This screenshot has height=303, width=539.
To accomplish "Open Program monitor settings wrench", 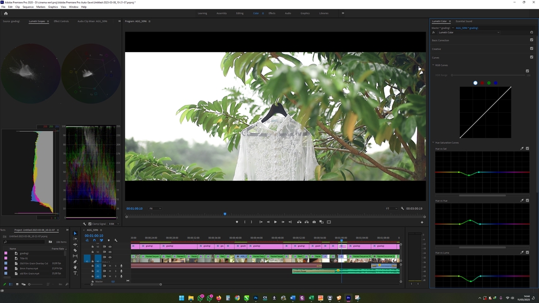I will point(403,208).
